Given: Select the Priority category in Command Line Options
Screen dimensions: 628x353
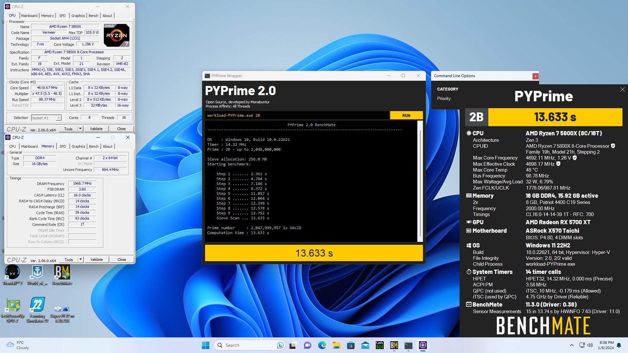Looking at the screenshot, I should pyautogui.click(x=444, y=98).
